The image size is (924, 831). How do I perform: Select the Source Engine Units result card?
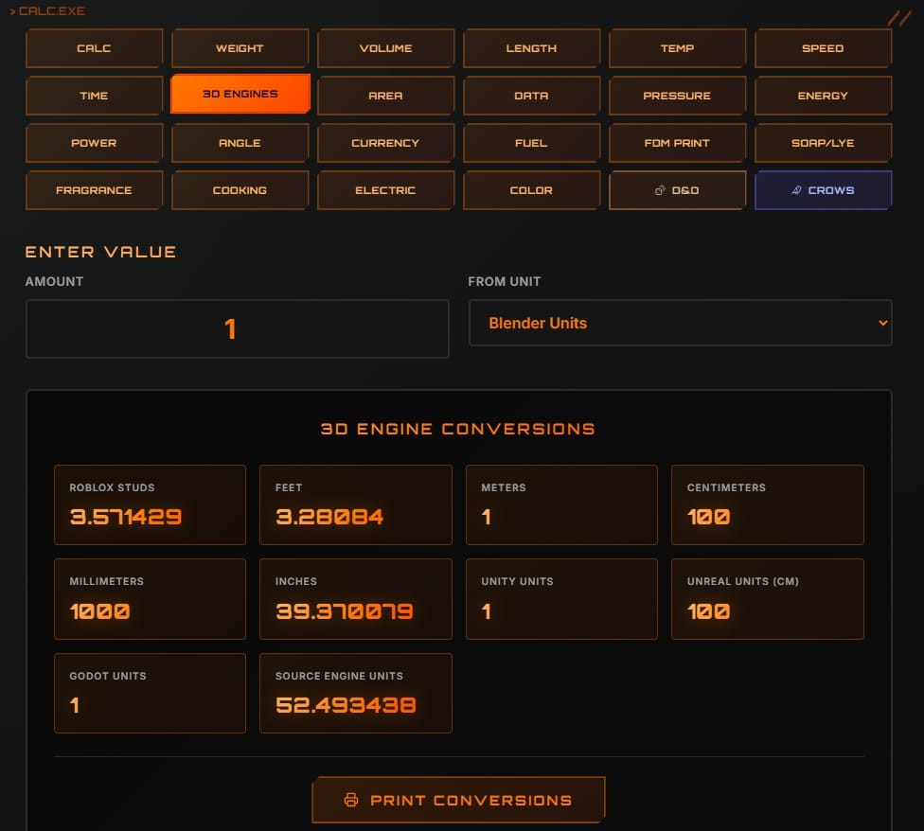355,693
